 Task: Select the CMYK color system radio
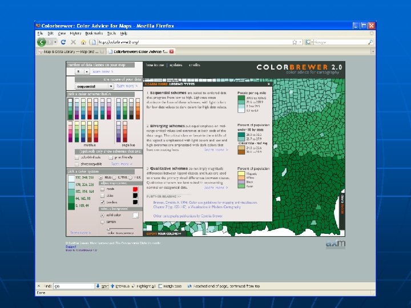pyautogui.click(x=114, y=177)
